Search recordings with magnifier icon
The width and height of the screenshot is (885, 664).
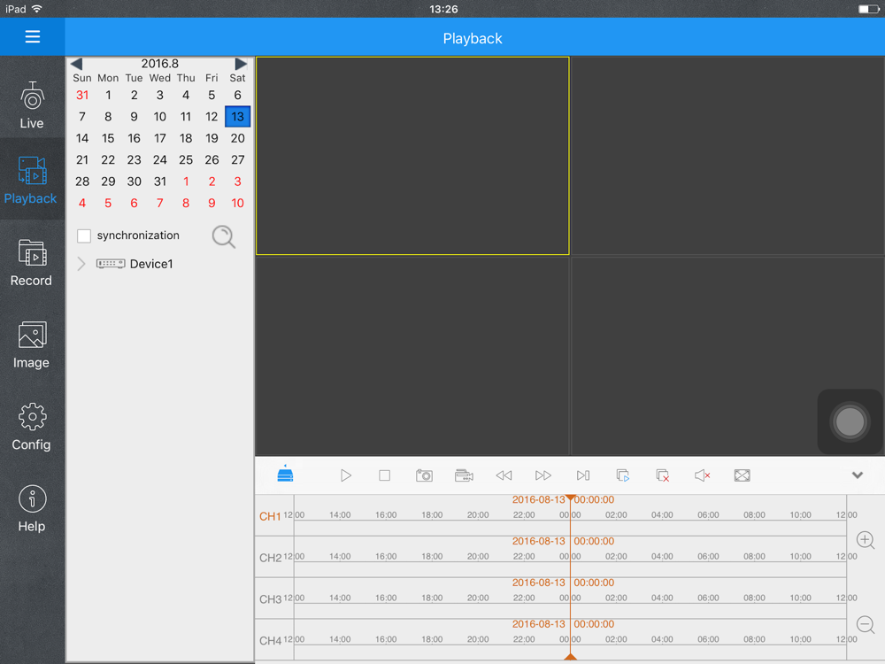tap(224, 236)
